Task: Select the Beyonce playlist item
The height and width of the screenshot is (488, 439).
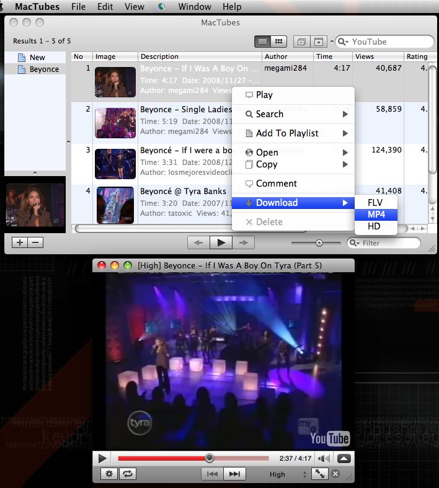Action: [35, 69]
